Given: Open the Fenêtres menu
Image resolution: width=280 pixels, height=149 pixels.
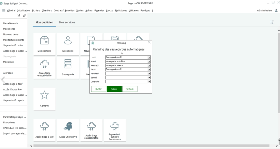Looking at the screenshot, I should coord(145,11).
